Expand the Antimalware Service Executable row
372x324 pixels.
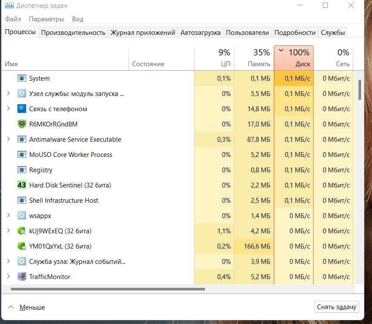point(9,139)
